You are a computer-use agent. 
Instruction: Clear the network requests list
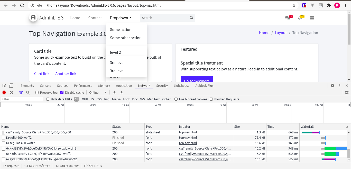[11, 92]
